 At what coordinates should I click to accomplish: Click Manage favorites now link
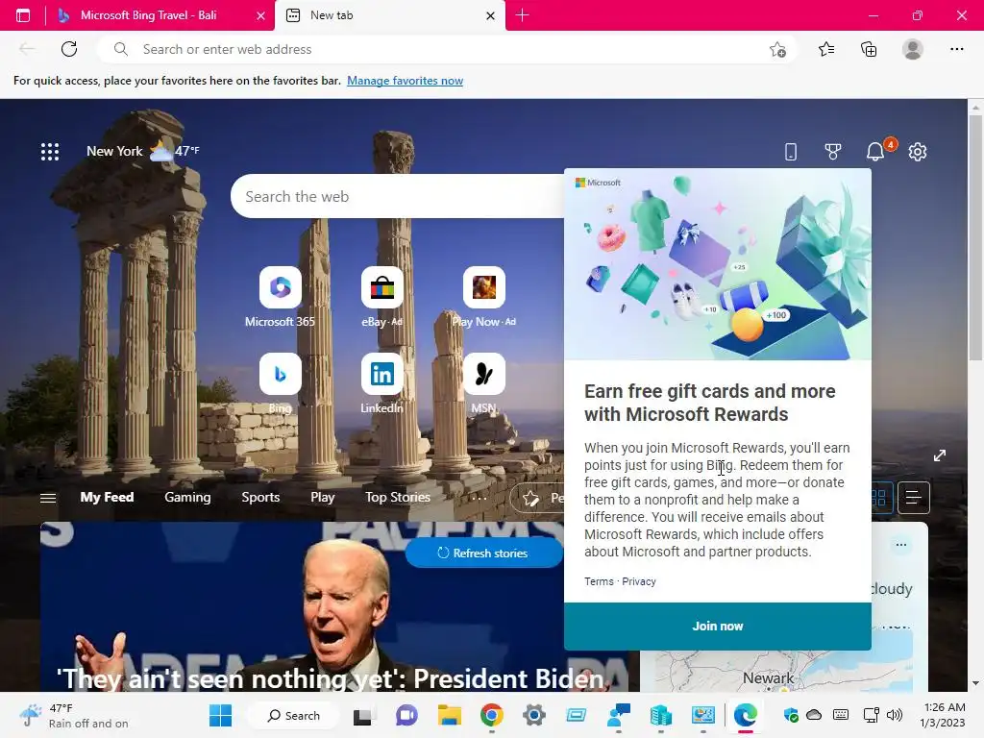coord(405,81)
